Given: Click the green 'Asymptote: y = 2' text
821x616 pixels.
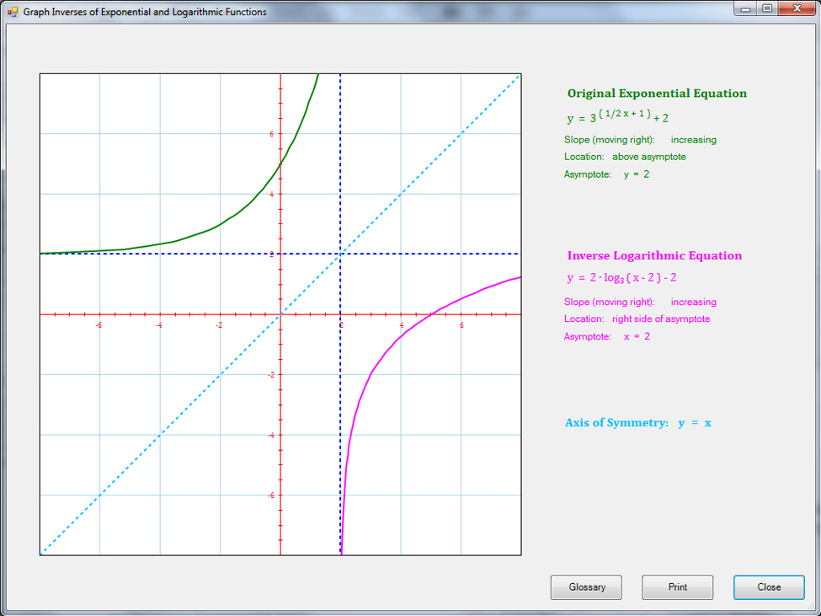Looking at the screenshot, I should 606,174.
